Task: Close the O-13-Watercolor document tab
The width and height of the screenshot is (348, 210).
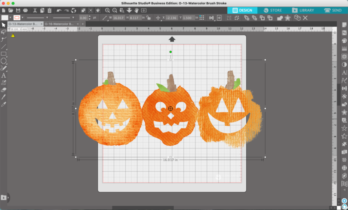Action: pyautogui.click(x=41, y=24)
